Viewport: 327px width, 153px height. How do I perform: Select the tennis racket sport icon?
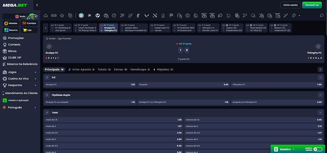click(x=122, y=16)
